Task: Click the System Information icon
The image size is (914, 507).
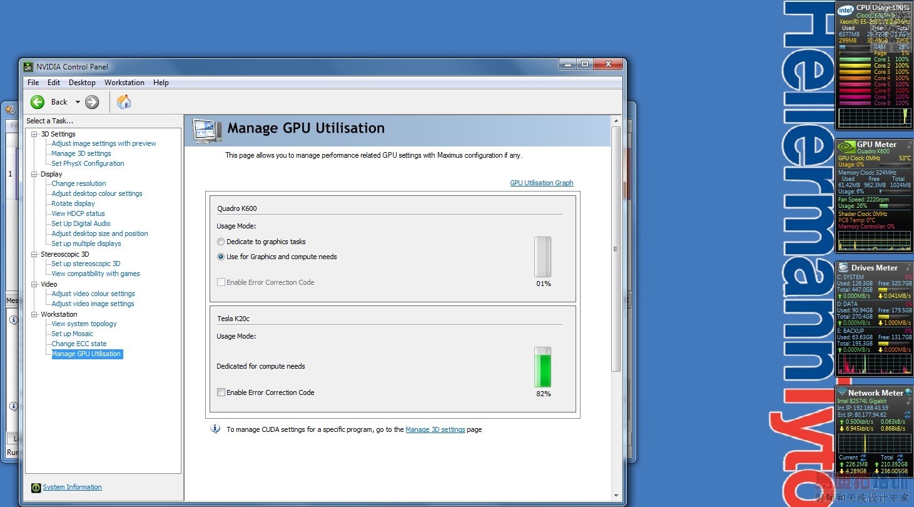Action: tap(36, 488)
